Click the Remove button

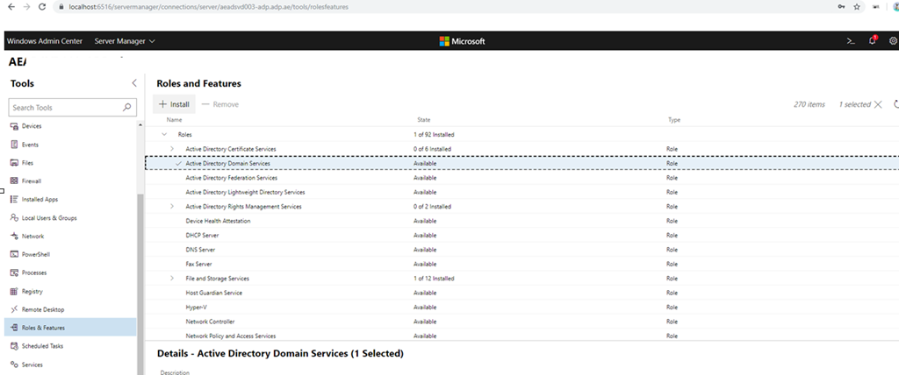220,104
